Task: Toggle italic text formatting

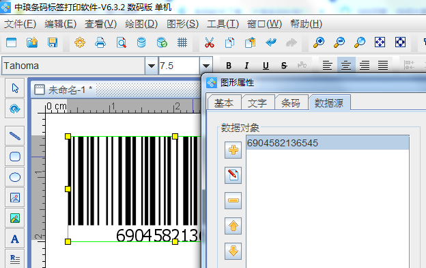Action: click(246, 66)
